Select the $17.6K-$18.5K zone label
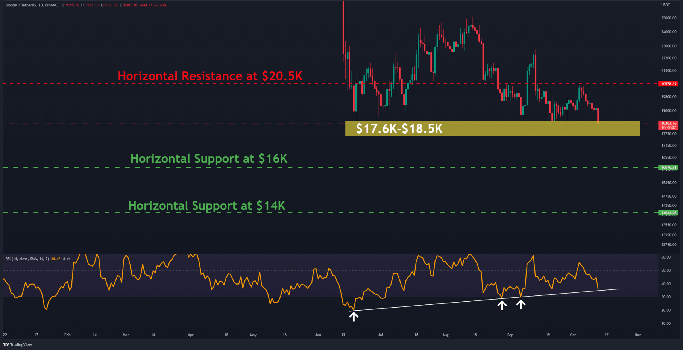This screenshot has width=683, height=350. coord(399,129)
